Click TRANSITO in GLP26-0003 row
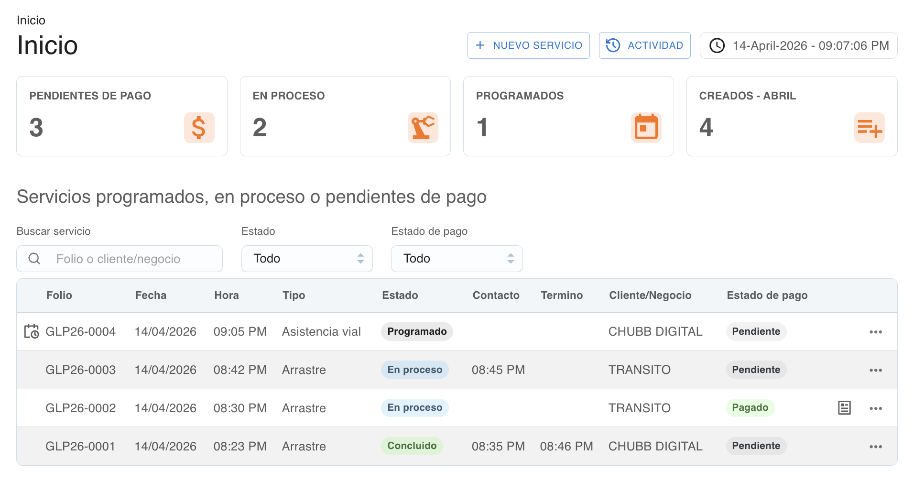 pos(639,370)
